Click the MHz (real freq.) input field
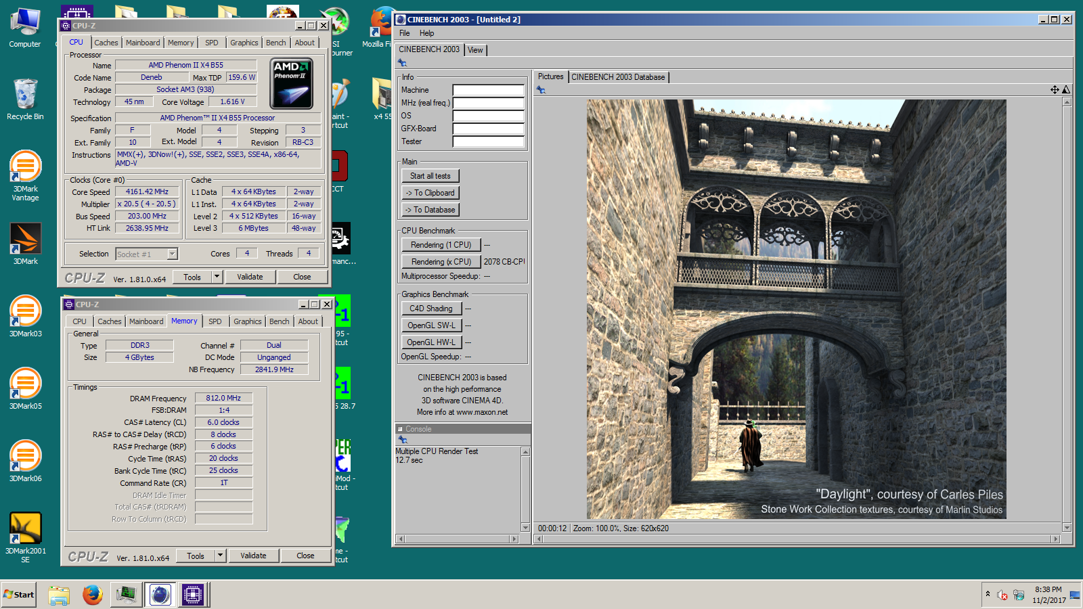The width and height of the screenshot is (1083, 609). click(488, 103)
